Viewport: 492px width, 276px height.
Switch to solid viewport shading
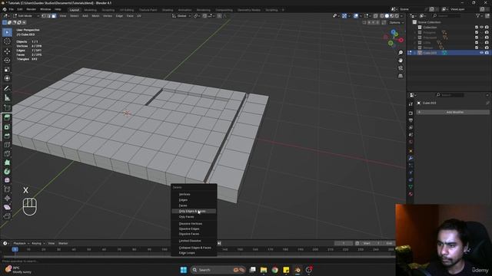[387, 15]
